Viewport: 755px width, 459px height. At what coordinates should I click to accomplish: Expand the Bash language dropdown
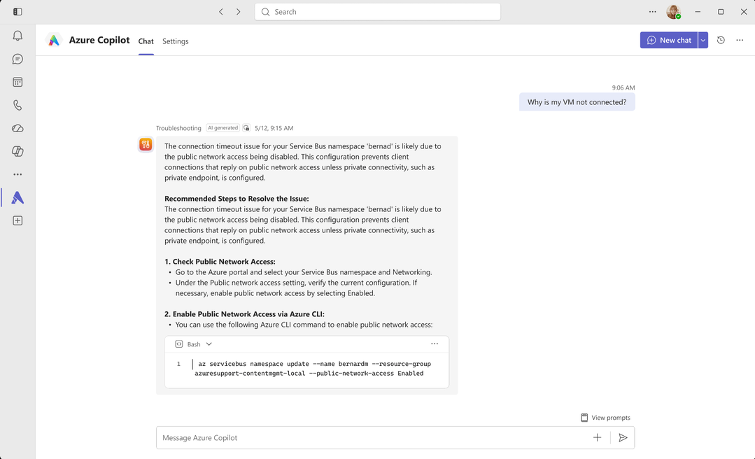click(x=209, y=344)
